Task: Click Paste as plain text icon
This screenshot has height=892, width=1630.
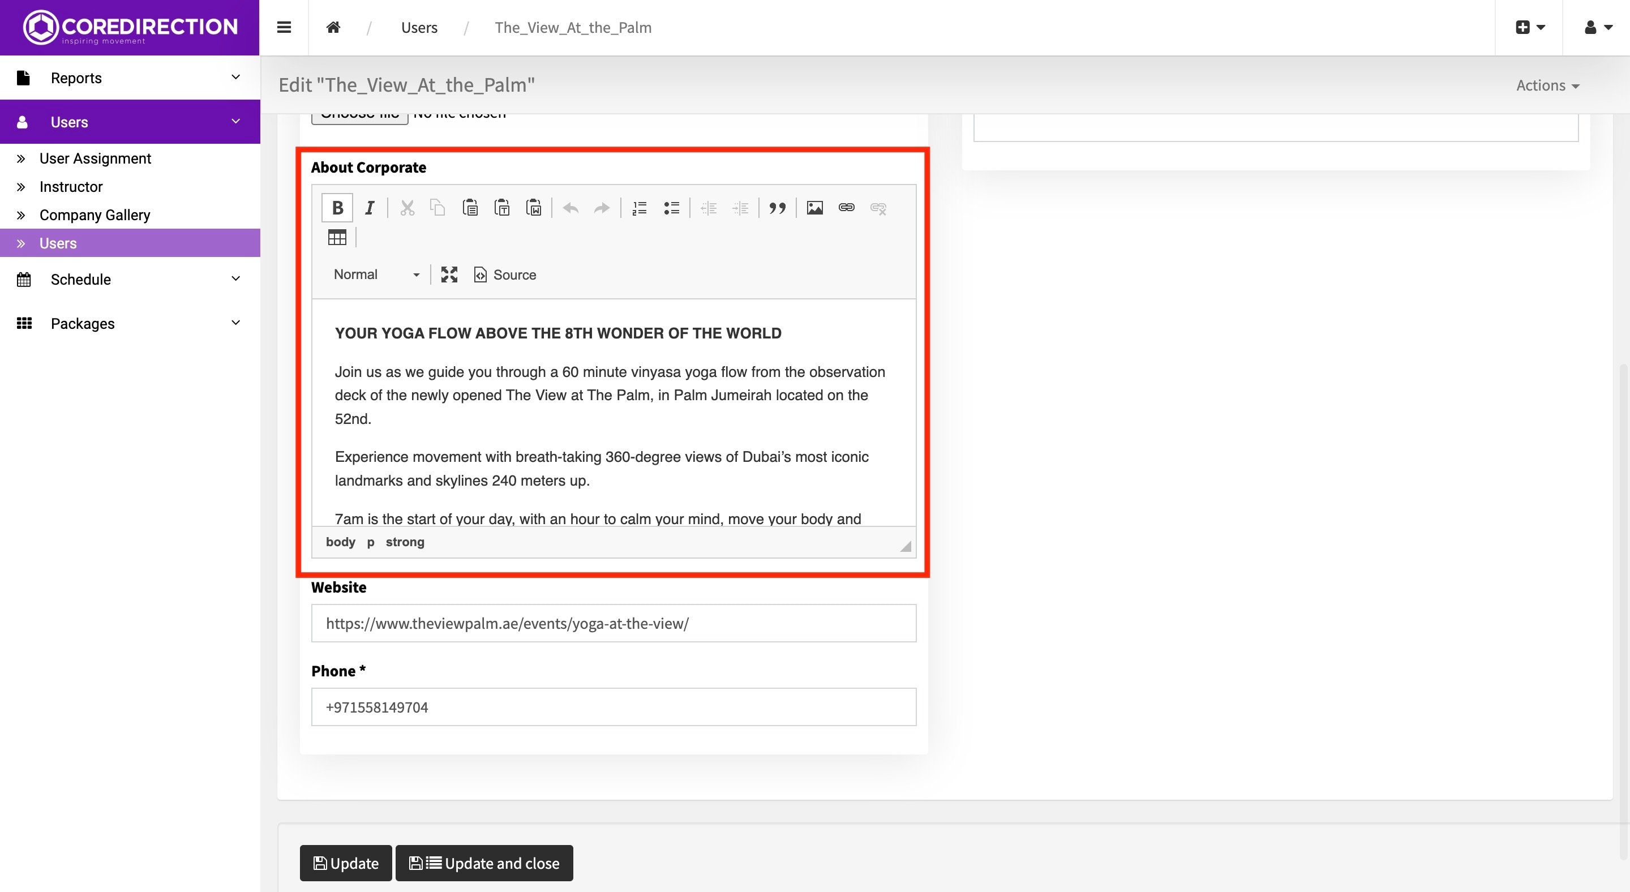Action: pos(502,208)
